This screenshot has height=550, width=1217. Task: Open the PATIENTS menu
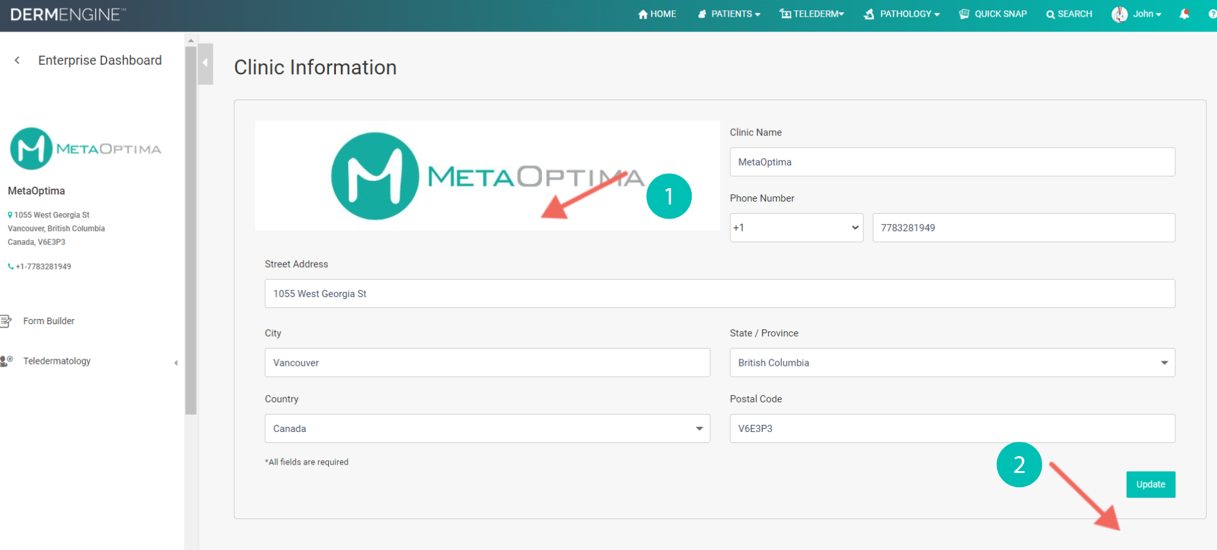coord(729,14)
